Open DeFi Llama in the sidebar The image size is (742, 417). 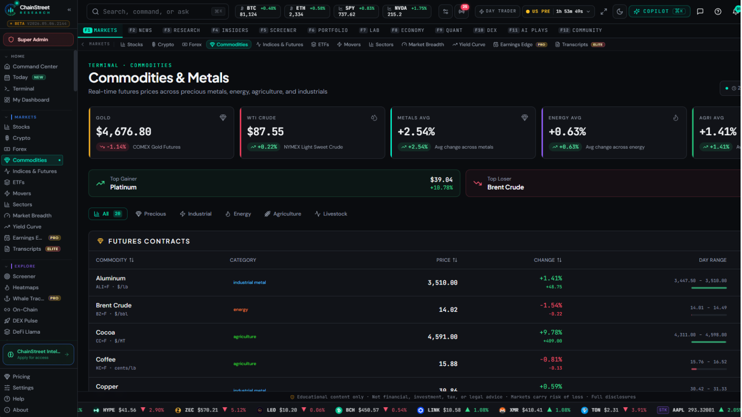[x=26, y=332]
